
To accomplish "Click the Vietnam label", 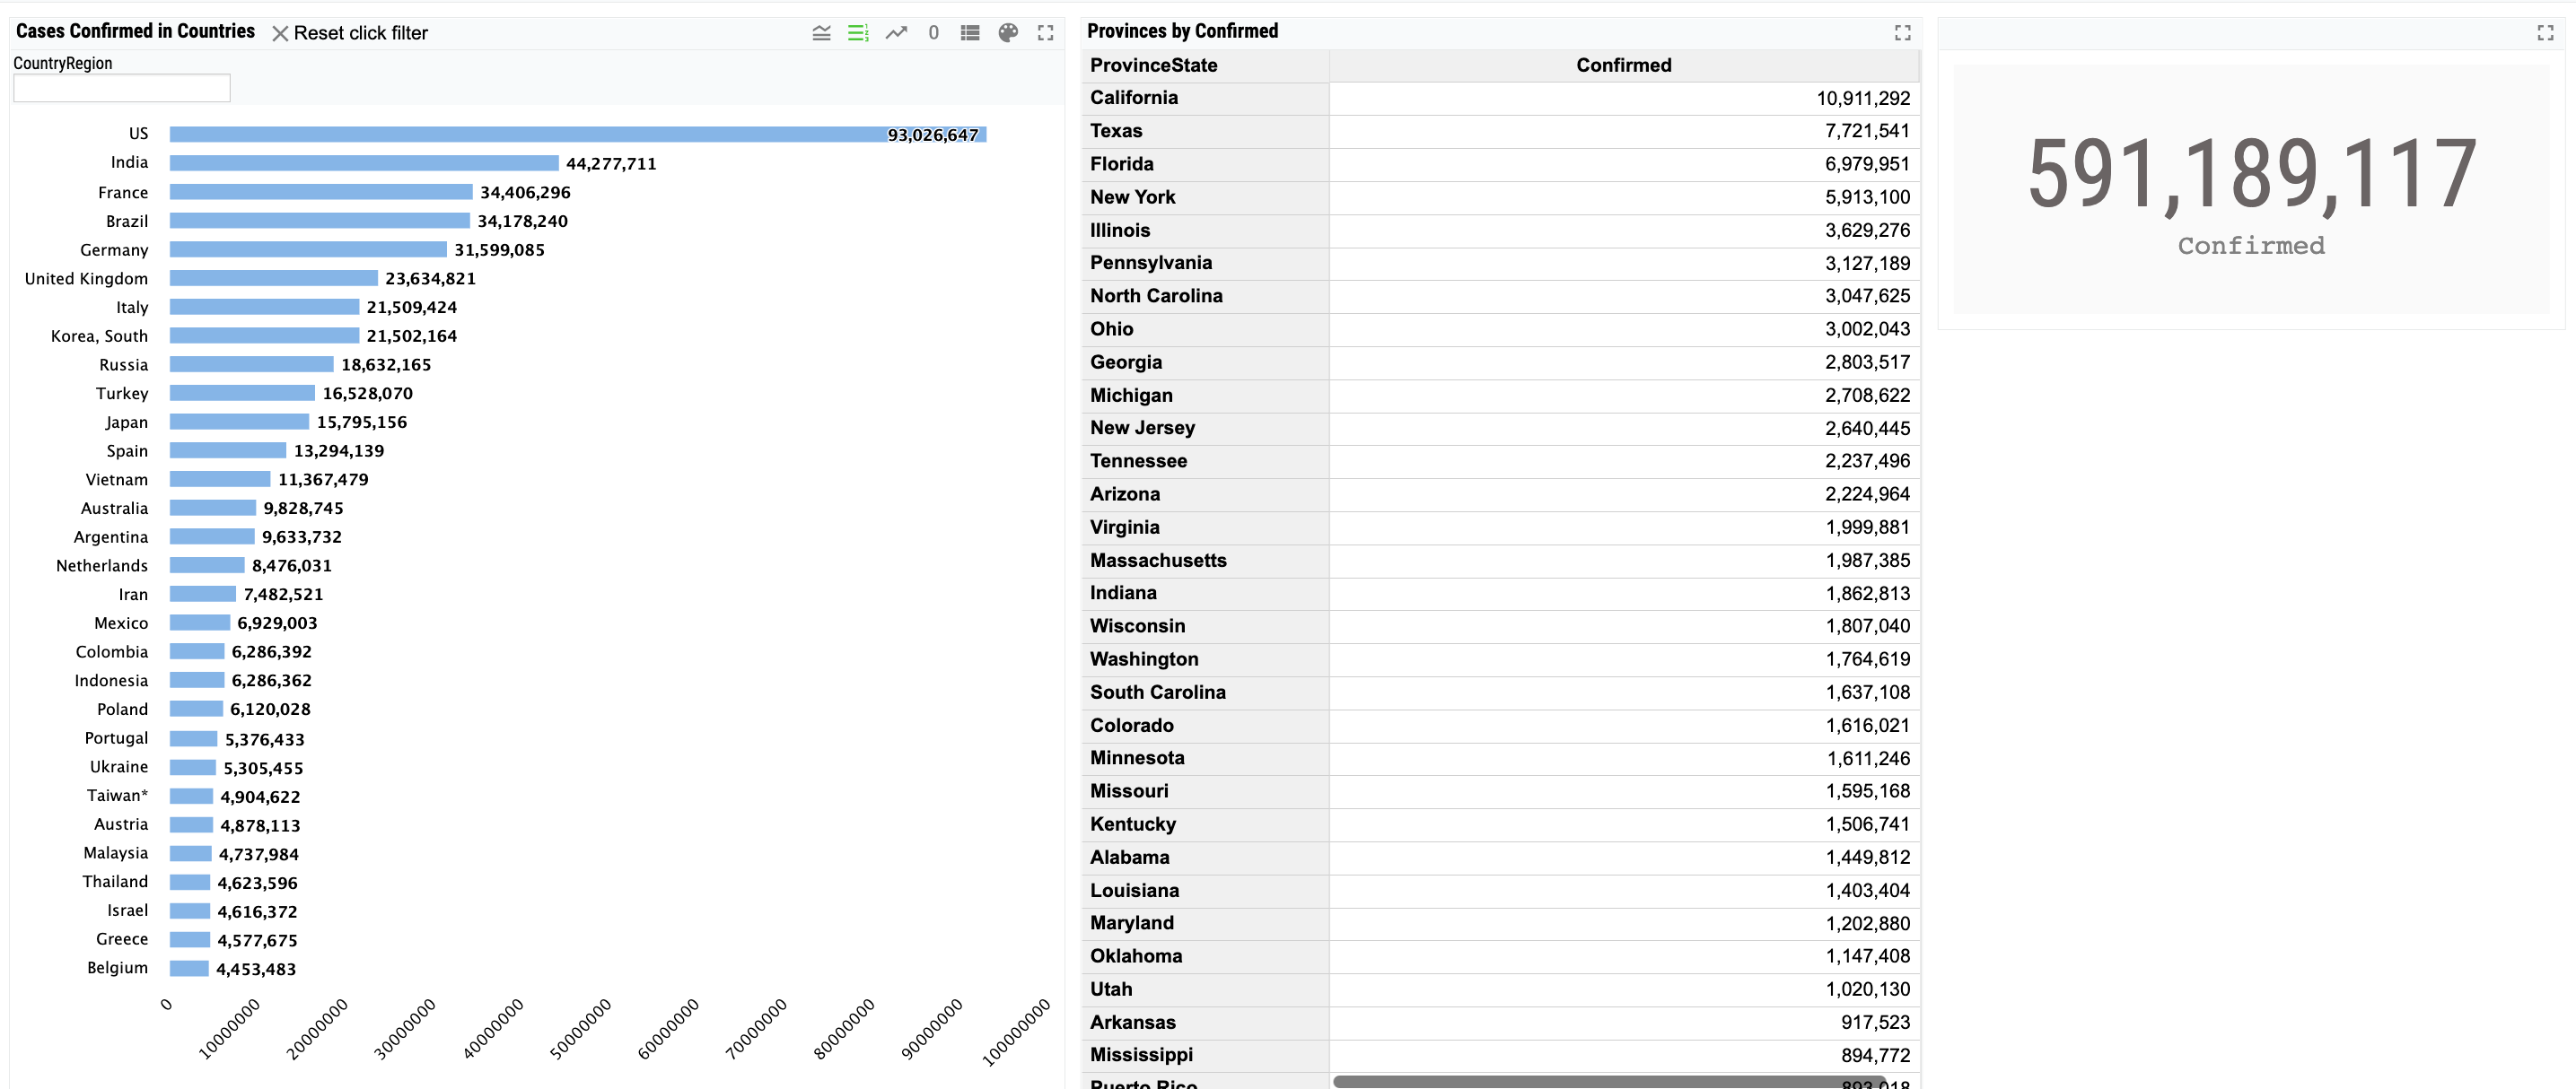I will [x=117, y=480].
